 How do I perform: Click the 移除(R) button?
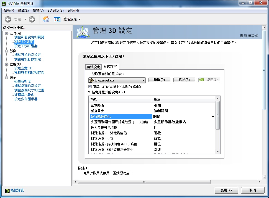(184, 80)
